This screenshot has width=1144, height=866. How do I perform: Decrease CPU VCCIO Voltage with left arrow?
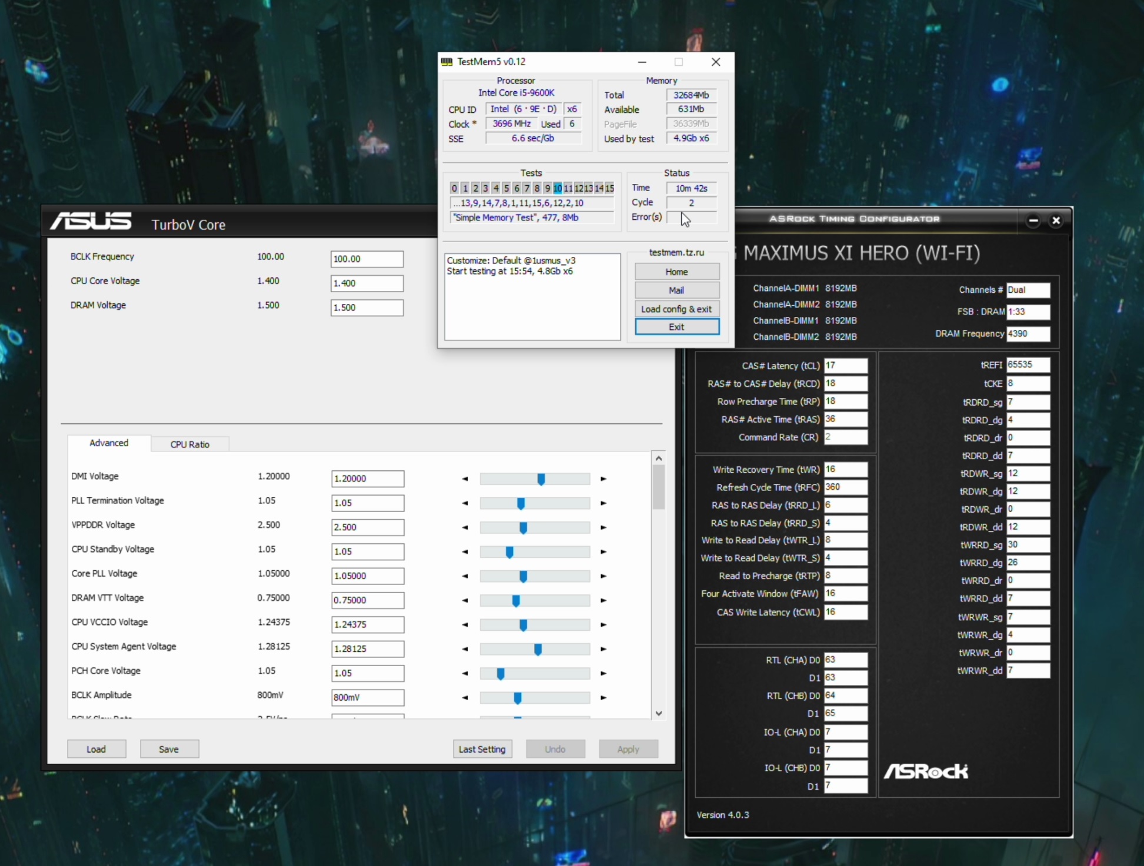point(465,625)
